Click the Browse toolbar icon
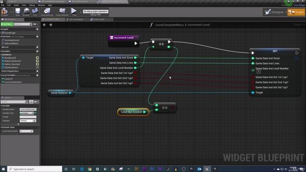Screen dimensions: 306x172 (x=26, y=11)
